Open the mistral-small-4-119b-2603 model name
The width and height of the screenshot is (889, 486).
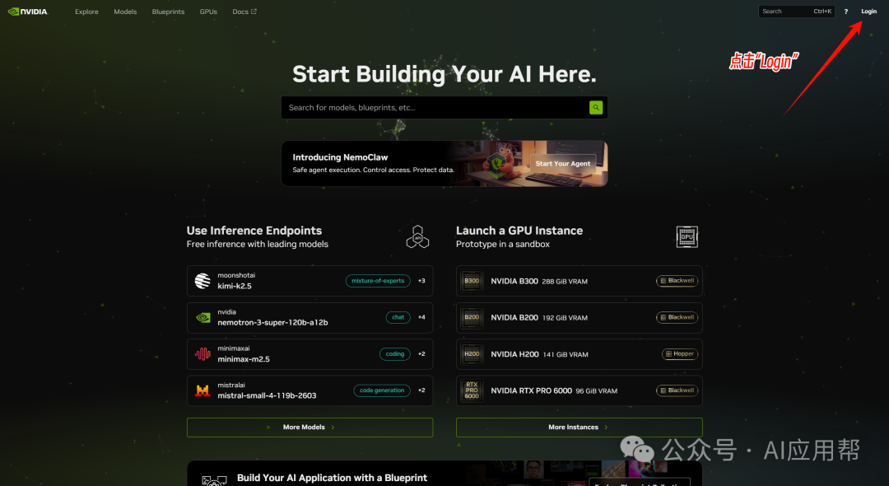pos(267,396)
